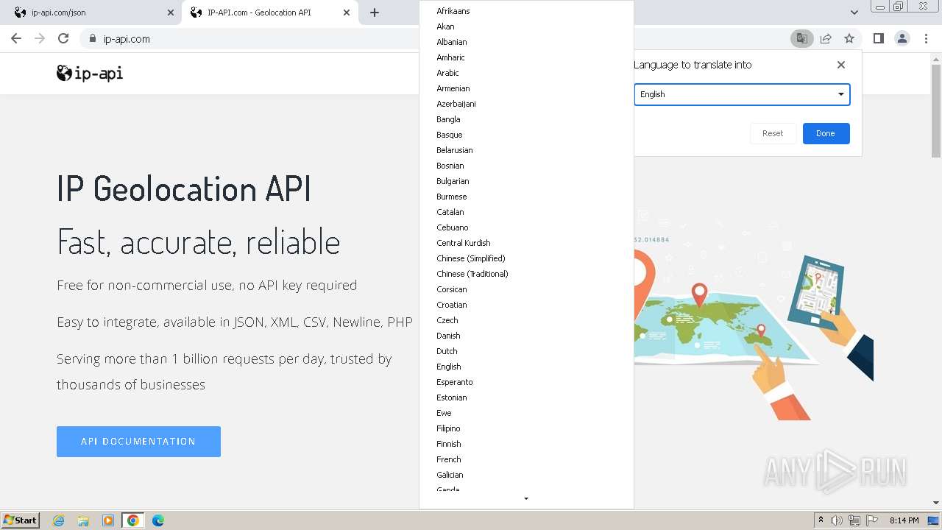942x530 pixels.
Task: Expand the language combo box showing English
Action: [x=742, y=94]
